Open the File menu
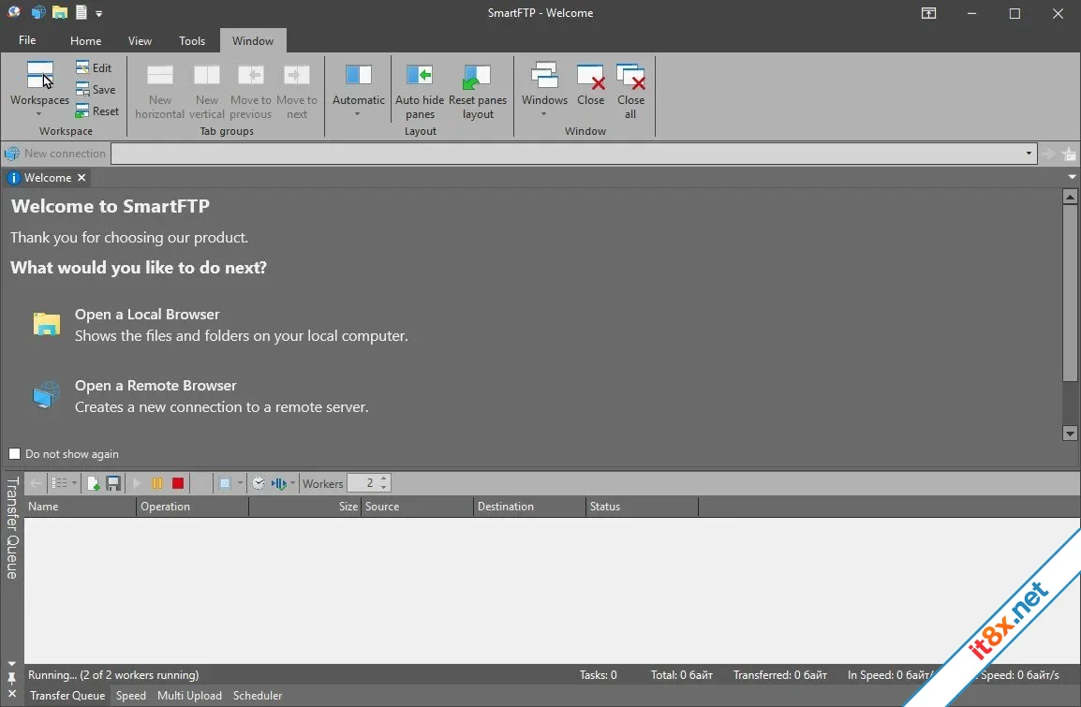1081x707 pixels. 27,40
